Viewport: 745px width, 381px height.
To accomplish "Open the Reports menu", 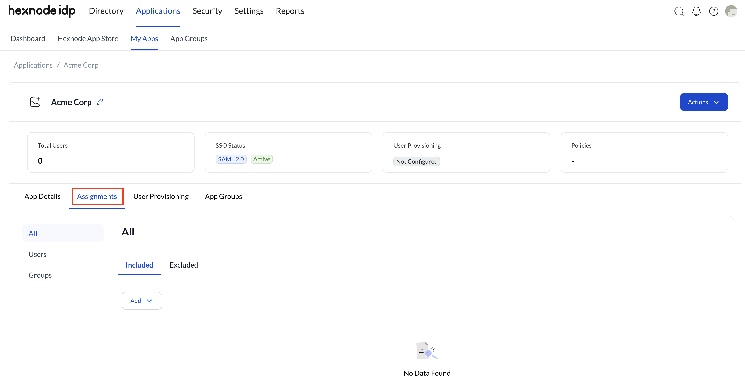I will (290, 11).
